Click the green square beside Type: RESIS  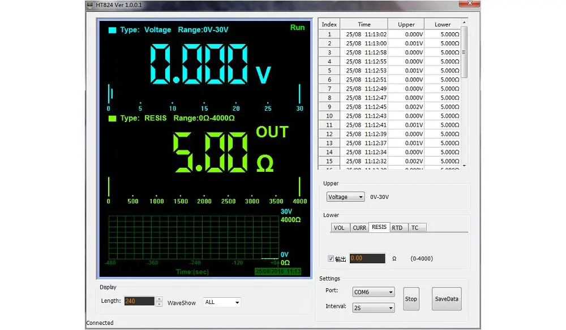(x=112, y=118)
